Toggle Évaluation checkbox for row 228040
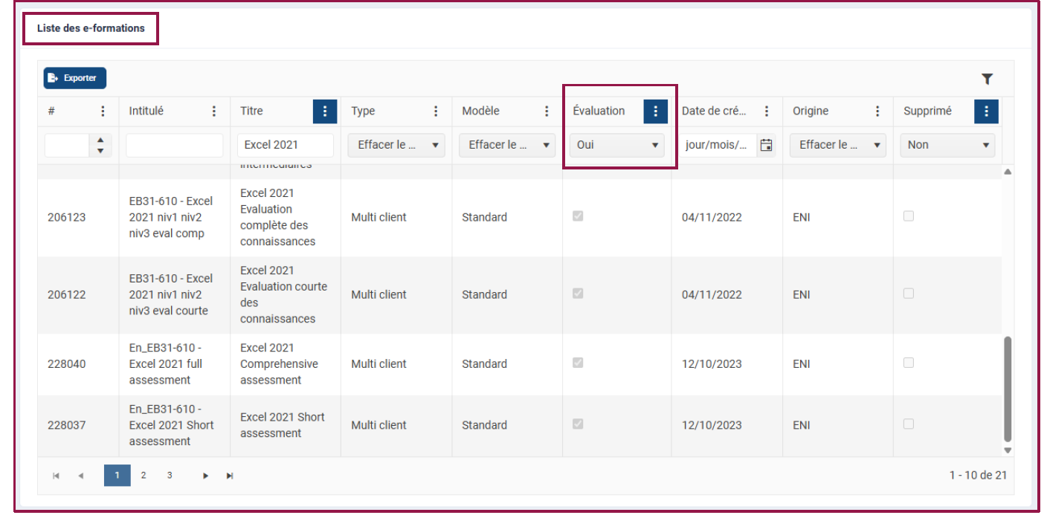 tap(578, 363)
